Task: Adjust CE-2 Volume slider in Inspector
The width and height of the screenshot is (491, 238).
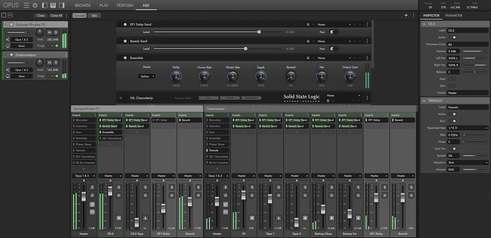Action: 475,51
